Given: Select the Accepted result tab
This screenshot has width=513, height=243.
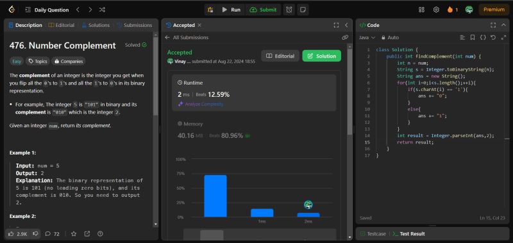Looking at the screenshot, I should pyautogui.click(x=180, y=25).
